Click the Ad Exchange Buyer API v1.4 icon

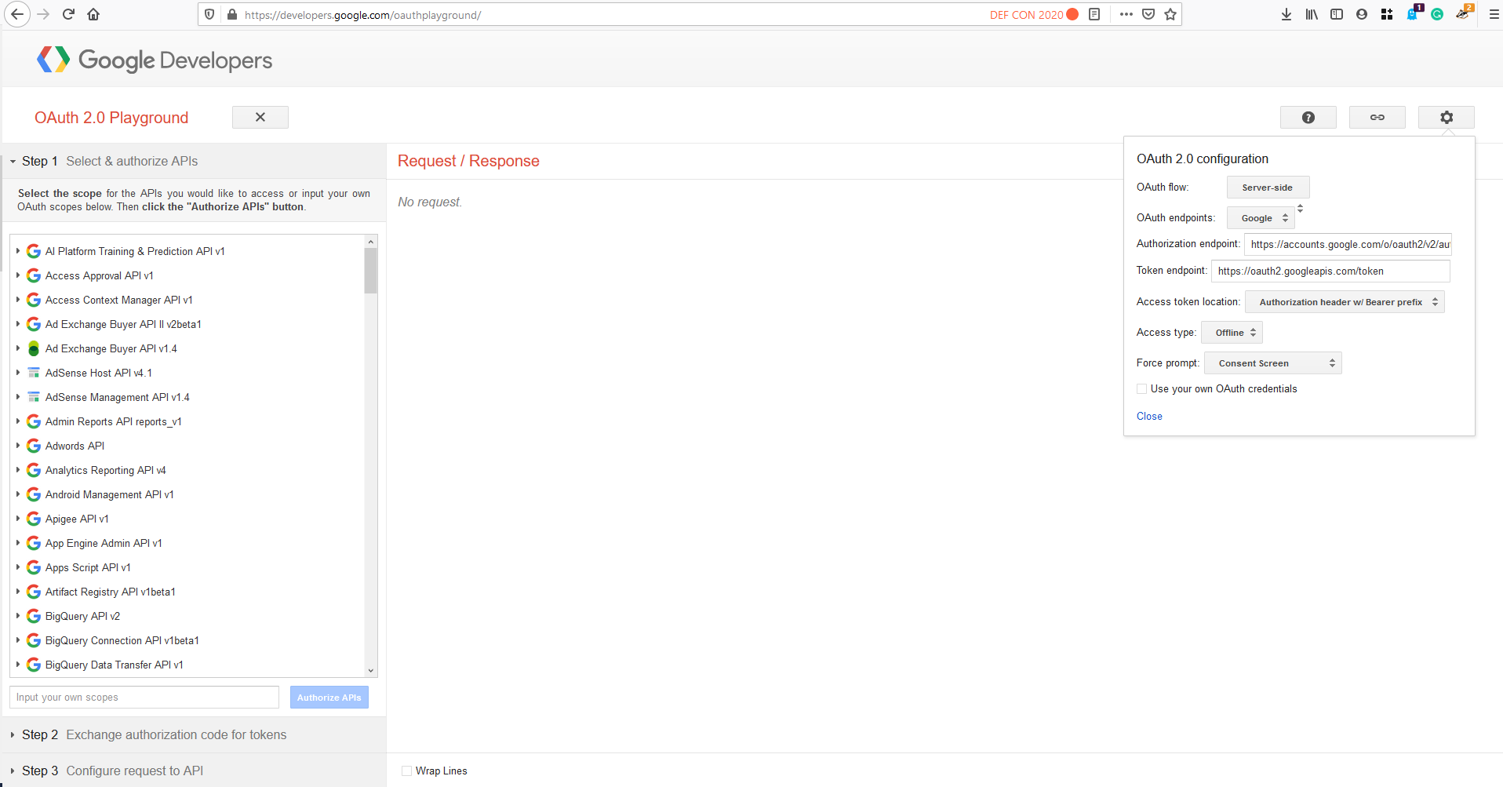pos(34,348)
